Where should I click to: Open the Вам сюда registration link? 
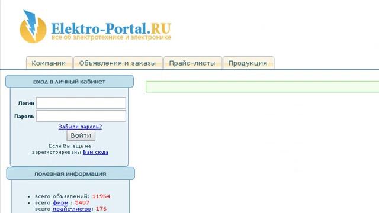pyautogui.click(x=95, y=153)
